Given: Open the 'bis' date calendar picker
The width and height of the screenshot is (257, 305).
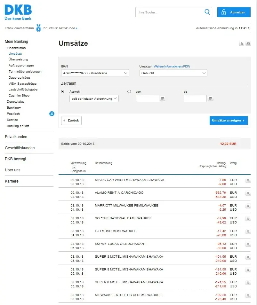Looking at the screenshot, I should 210,98.
